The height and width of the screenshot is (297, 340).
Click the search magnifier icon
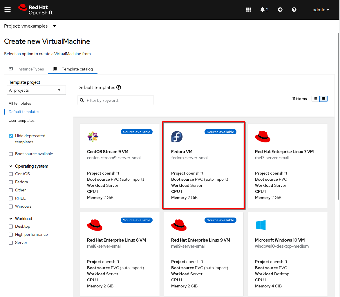click(x=82, y=100)
